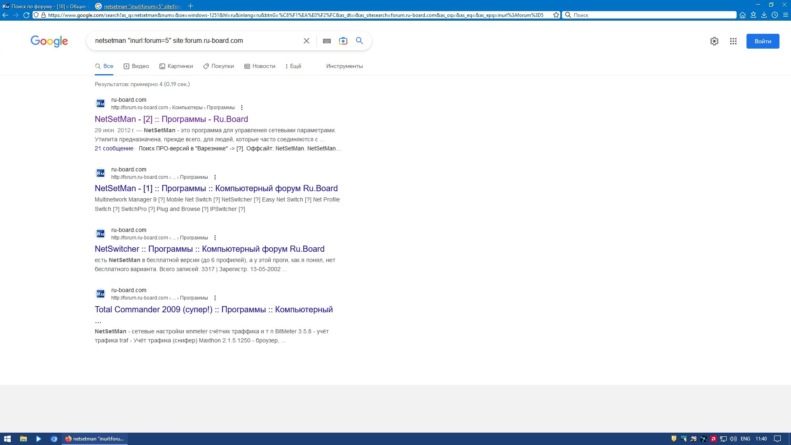The width and height of the screenshot is (791, 445).
Task: Switch to Картинки results tab
Action: coord(176,66)
